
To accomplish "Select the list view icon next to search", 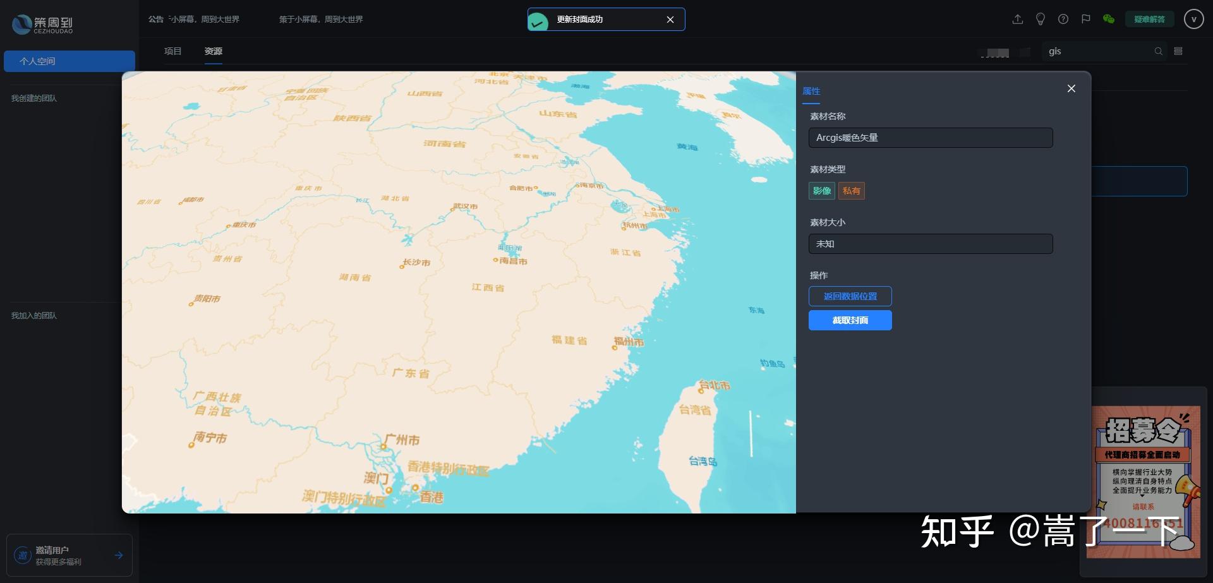I will click(1178, 51).
